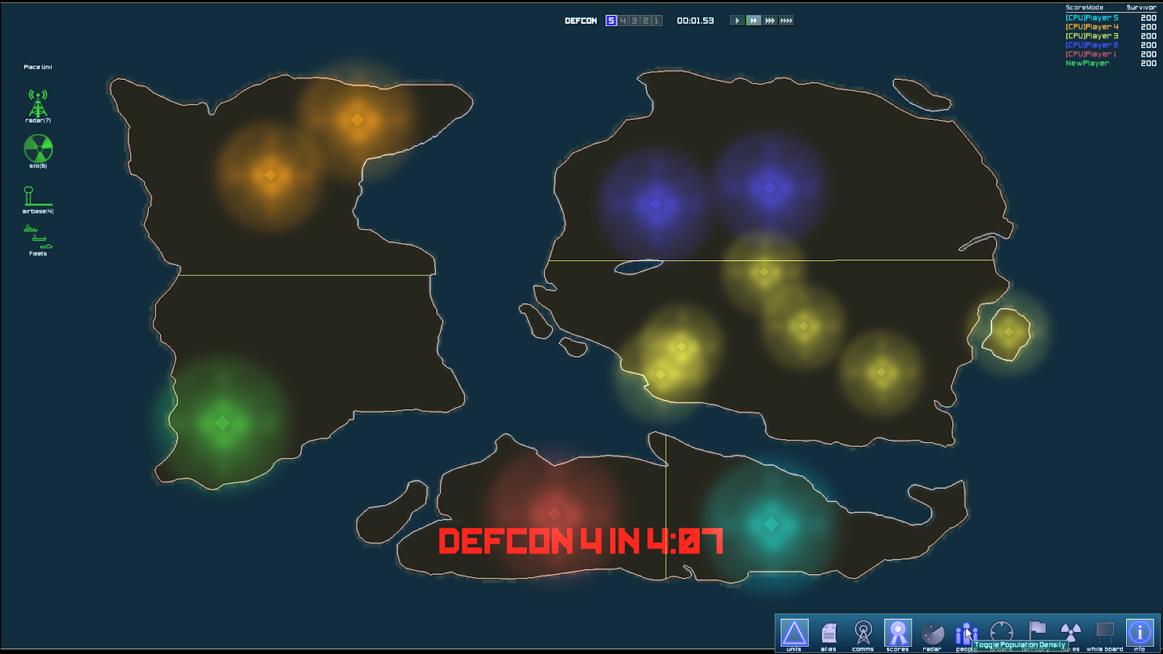Toggle the info panel button
The image size is (1163, 654).
[1140, 634]
